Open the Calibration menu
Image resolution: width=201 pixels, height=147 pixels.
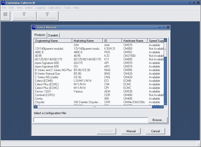tap(55, 8)
